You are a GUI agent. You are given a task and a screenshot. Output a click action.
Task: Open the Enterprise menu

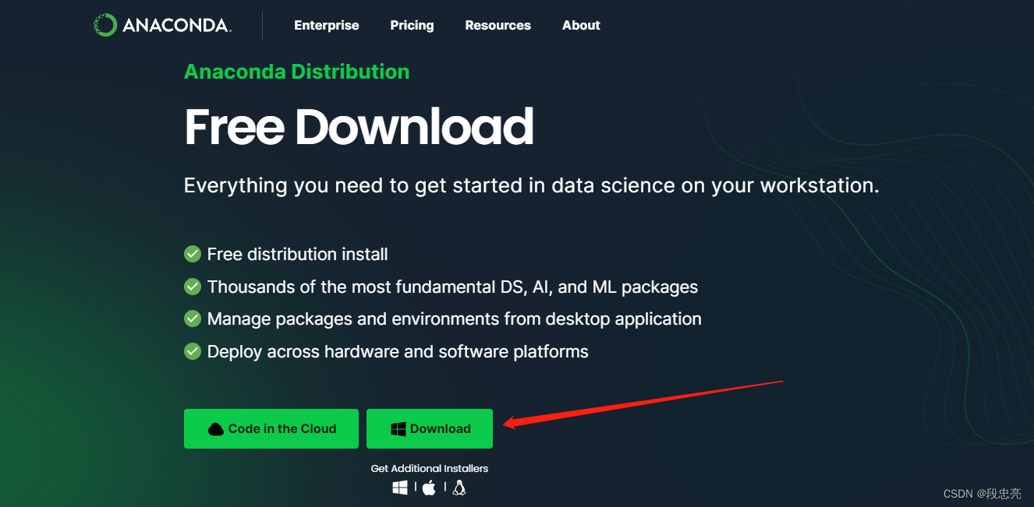pyautogui.click(x=327, y=25)
